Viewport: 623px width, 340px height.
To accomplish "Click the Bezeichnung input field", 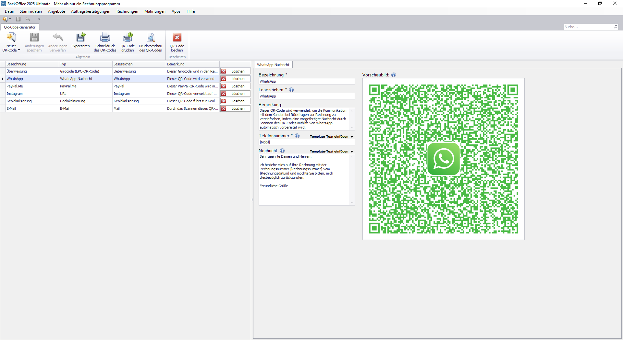I will (x=307, y=81).
